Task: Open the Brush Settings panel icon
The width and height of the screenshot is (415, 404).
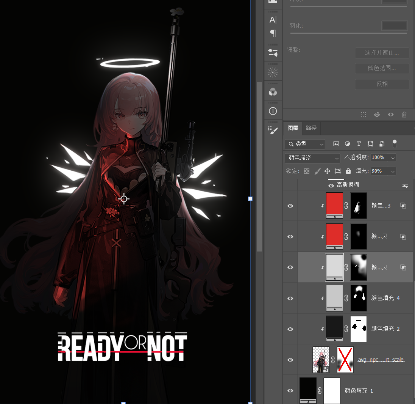Action: pos(273,130)
